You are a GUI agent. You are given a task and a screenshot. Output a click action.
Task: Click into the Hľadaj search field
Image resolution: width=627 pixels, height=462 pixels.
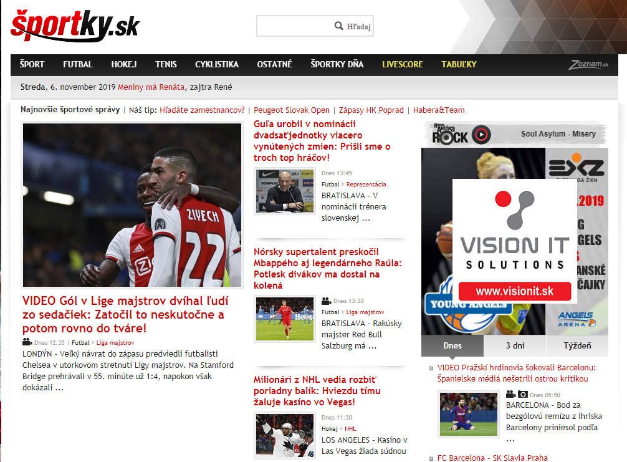[315, 26]
